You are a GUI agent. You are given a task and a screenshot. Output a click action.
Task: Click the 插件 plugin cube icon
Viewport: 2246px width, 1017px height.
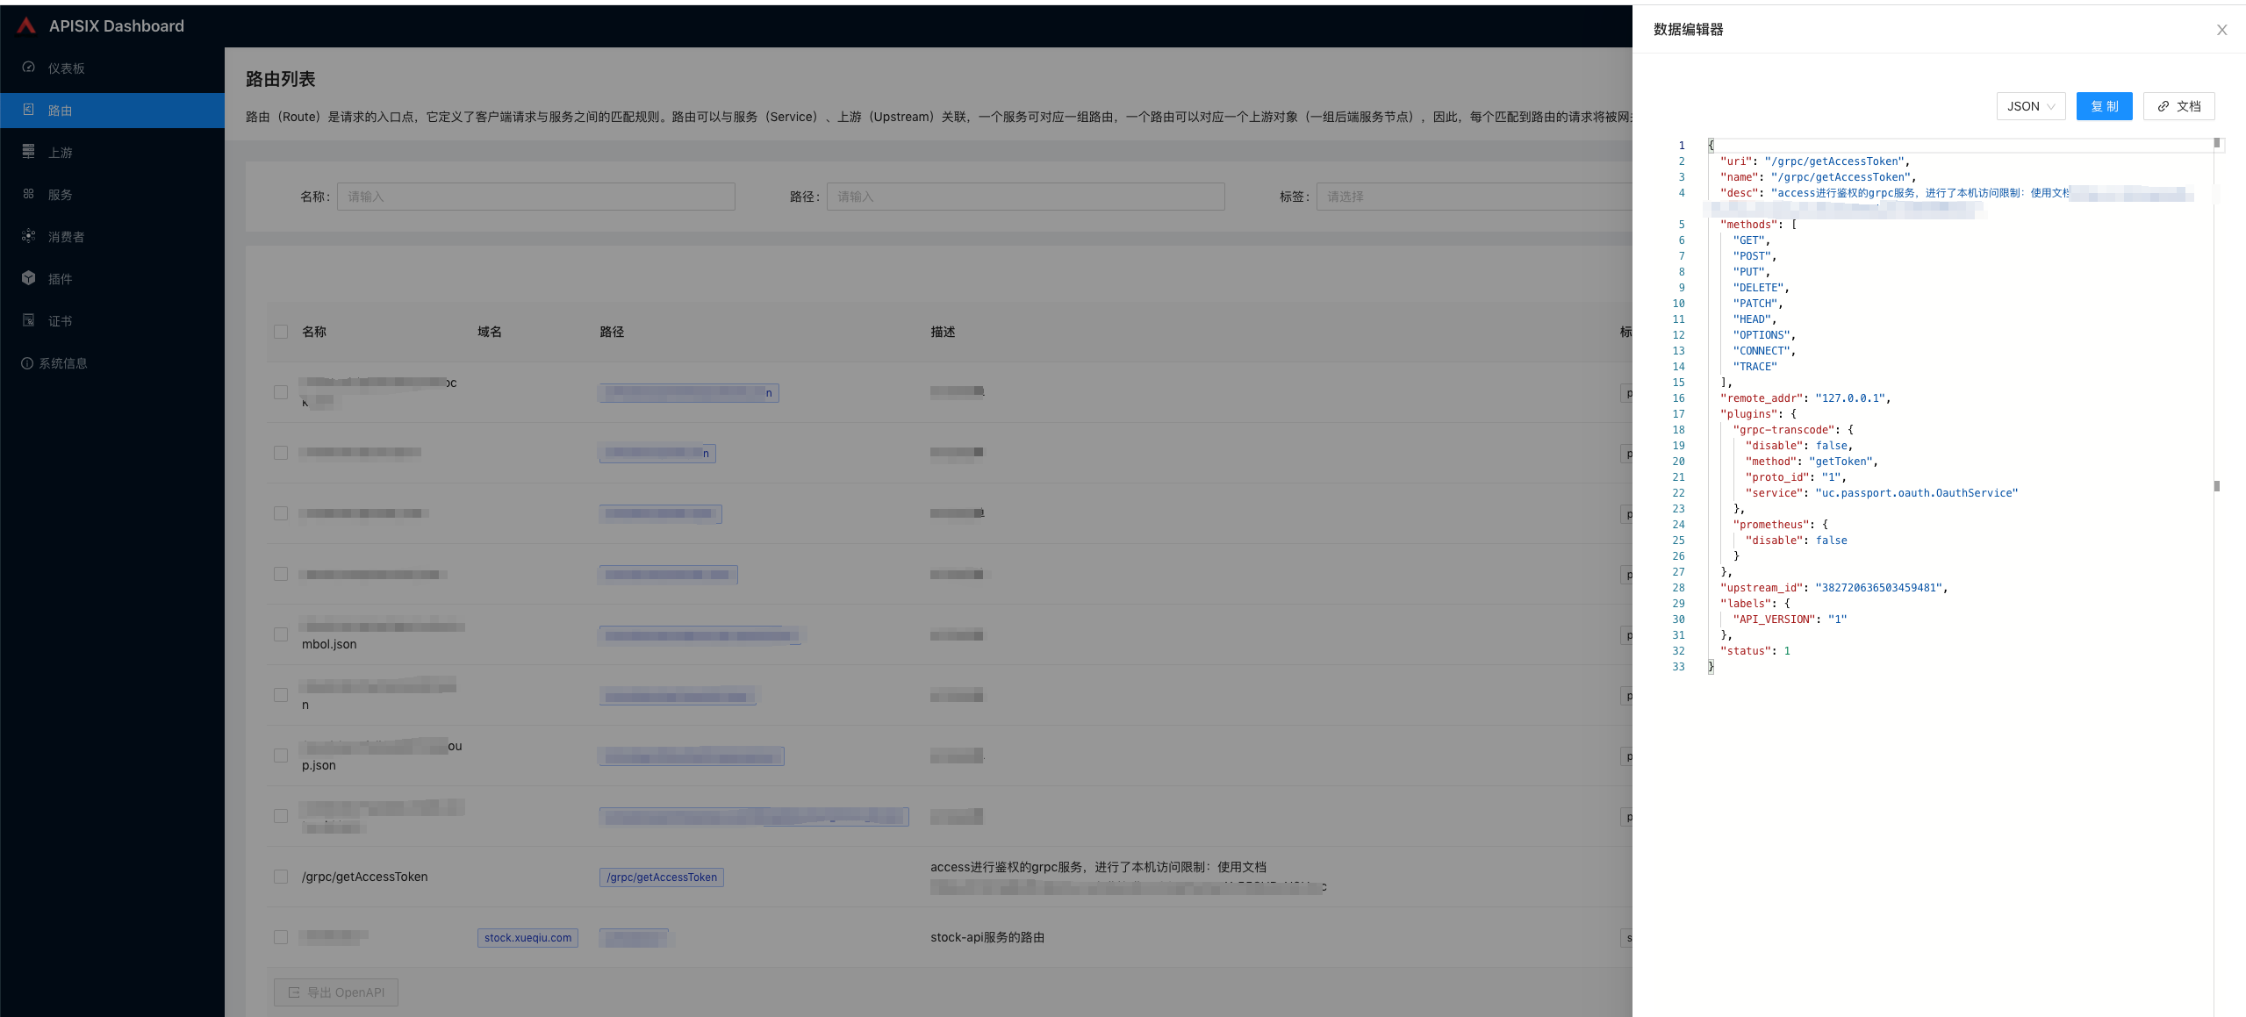[29, 278]
